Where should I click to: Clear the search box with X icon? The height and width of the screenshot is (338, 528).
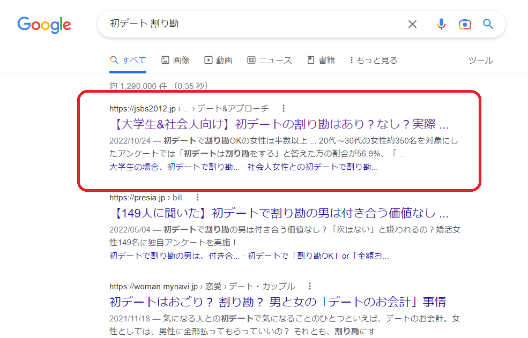click(413, 24)
